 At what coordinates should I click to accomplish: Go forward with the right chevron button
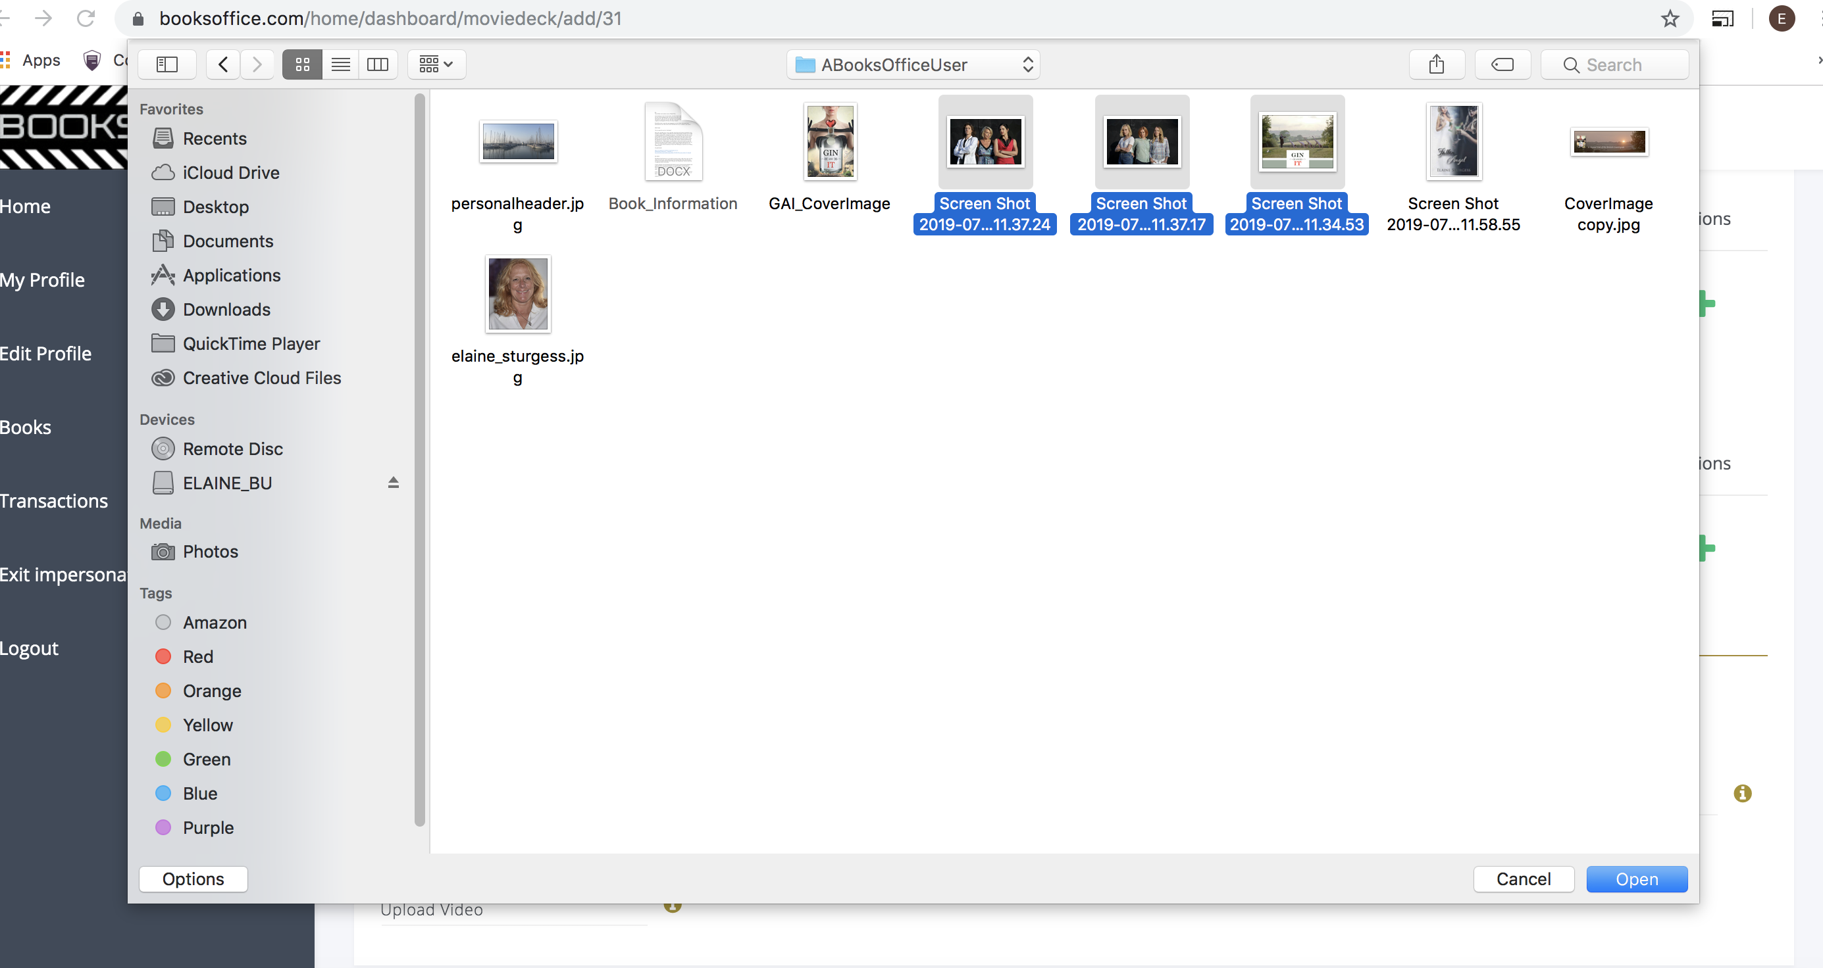coord(257,64)
